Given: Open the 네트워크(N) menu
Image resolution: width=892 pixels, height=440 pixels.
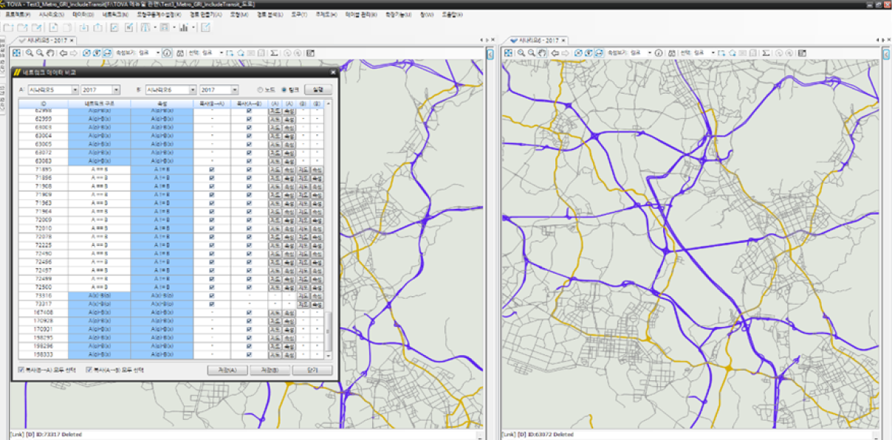Looking at the screenshot, I should click(114, 14).
